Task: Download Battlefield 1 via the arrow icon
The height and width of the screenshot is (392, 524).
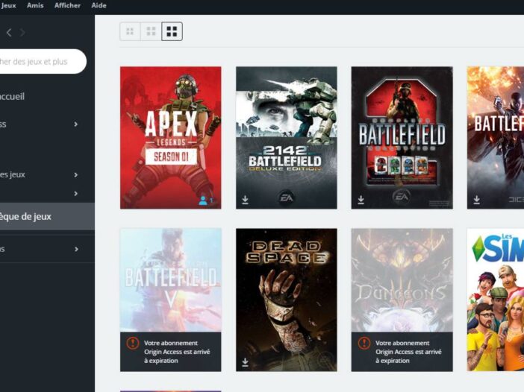Action: (x=476, y=200)
